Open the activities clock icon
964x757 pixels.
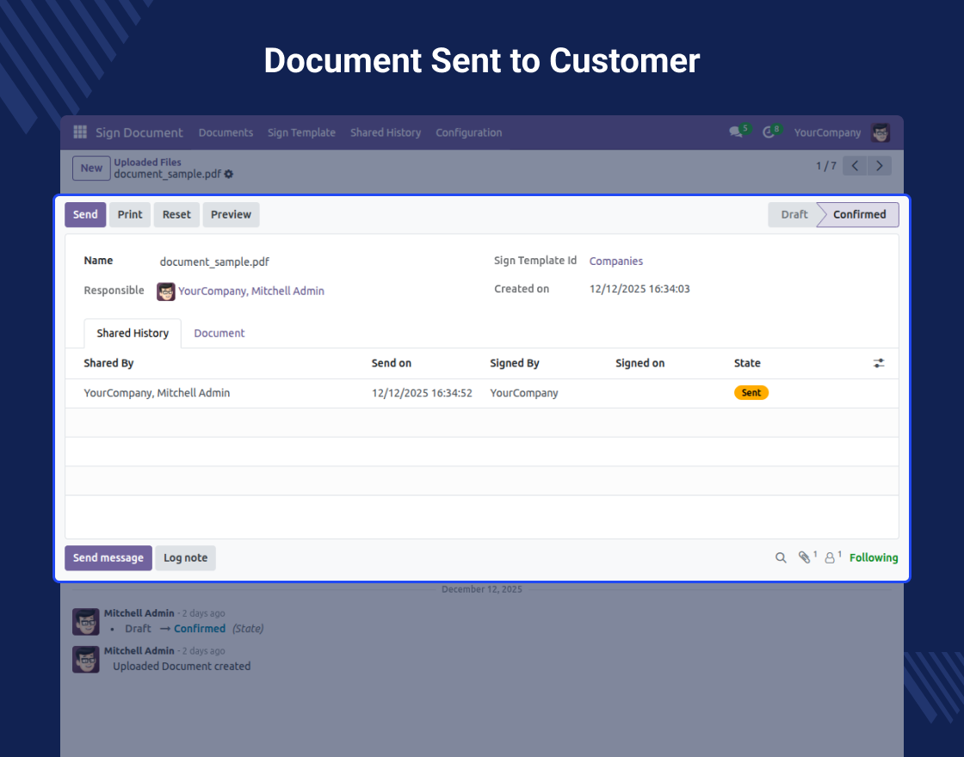769,132
